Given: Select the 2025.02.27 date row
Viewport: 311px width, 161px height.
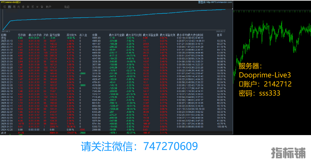Looking at the screenshot, I should 117,71.
